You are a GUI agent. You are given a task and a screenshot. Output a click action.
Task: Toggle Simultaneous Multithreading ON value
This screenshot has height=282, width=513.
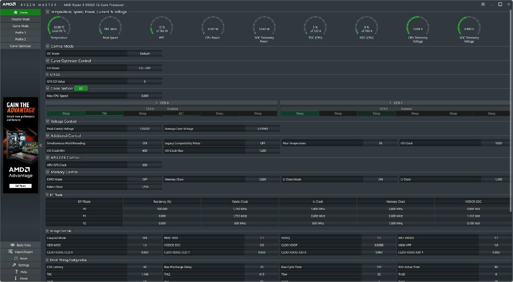coord(144,143)
